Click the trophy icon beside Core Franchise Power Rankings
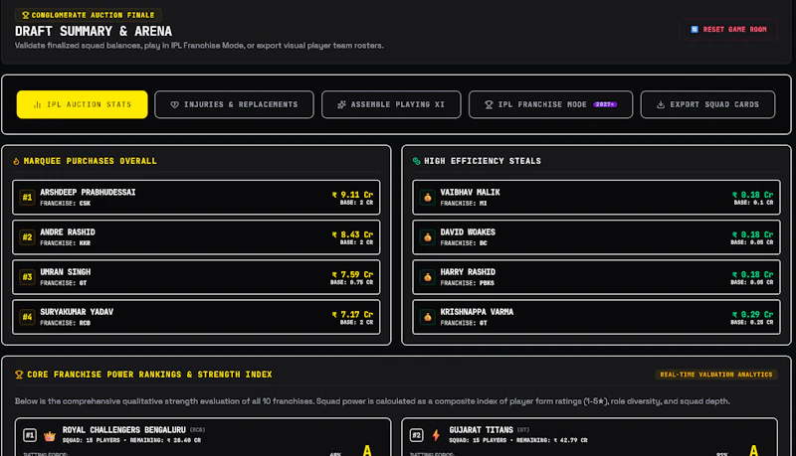The height and width of the screenshot is (456, 796). [19, 375]
